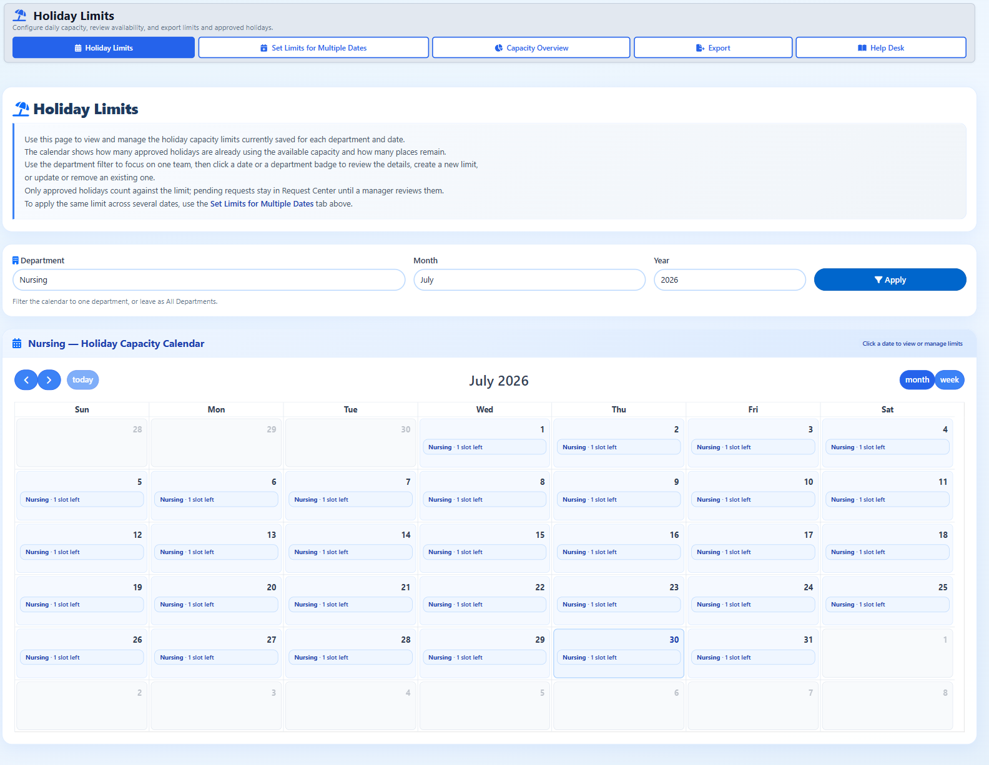Open the Month dropdown showing July
The height and width of the screenshot is (765, 989).
pos(529,280)
